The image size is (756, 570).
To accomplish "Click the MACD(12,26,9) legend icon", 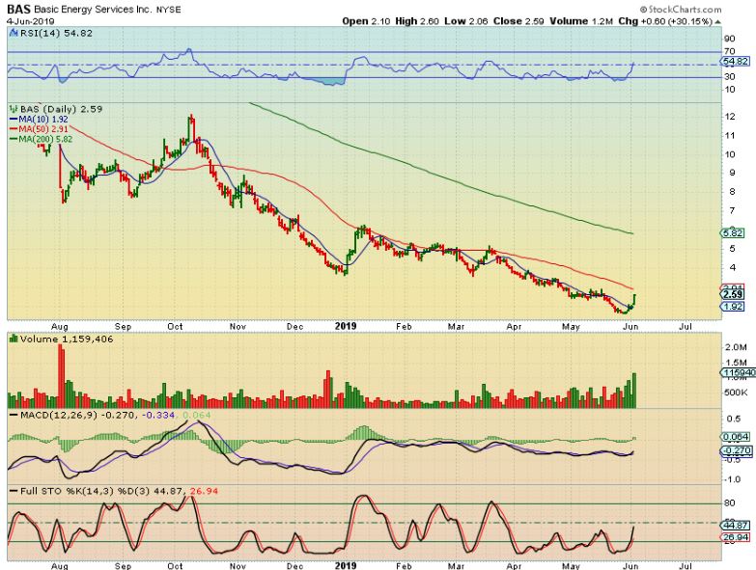I will click(13, 415).
